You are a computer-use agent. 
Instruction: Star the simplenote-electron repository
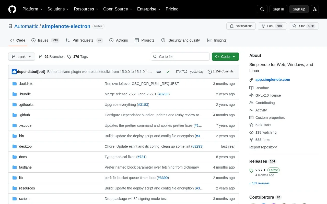tap(304, 26)
